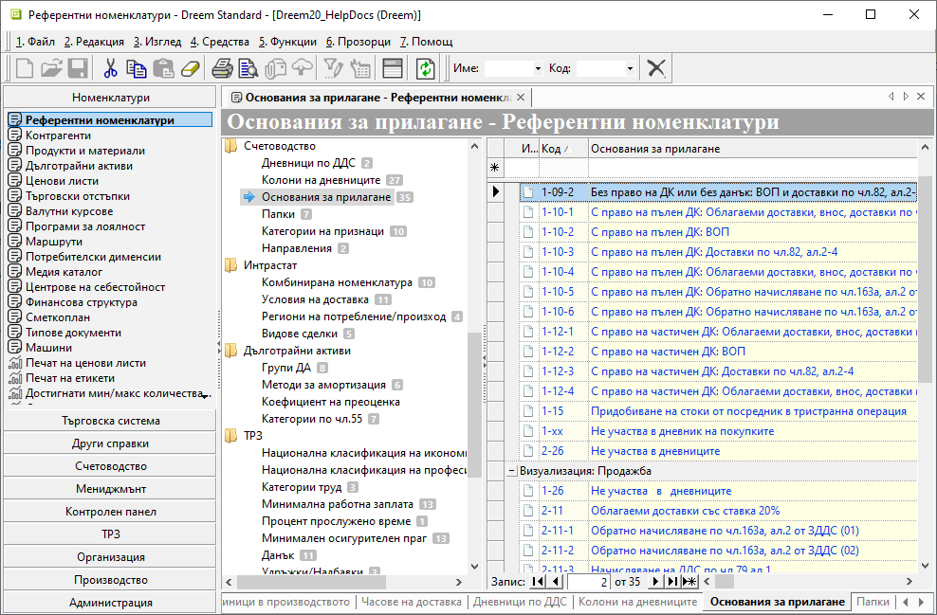Switch to the 'Папки' bottom tab
The width and height of the screenshot is (937, 615).
872,602
